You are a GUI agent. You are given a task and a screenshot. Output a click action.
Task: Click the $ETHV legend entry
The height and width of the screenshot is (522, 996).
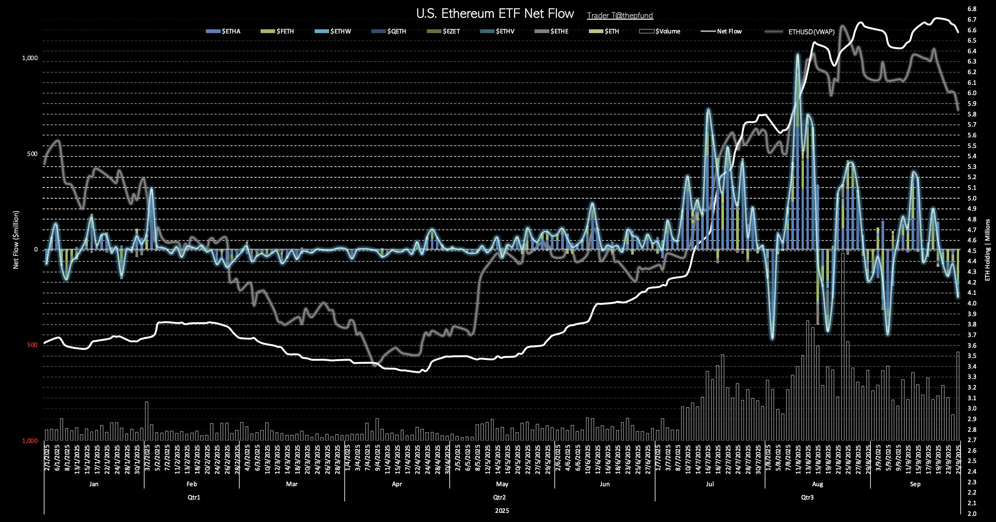(505, 31)
